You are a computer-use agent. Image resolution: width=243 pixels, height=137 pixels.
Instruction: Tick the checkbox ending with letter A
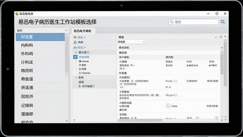(176, 95)
